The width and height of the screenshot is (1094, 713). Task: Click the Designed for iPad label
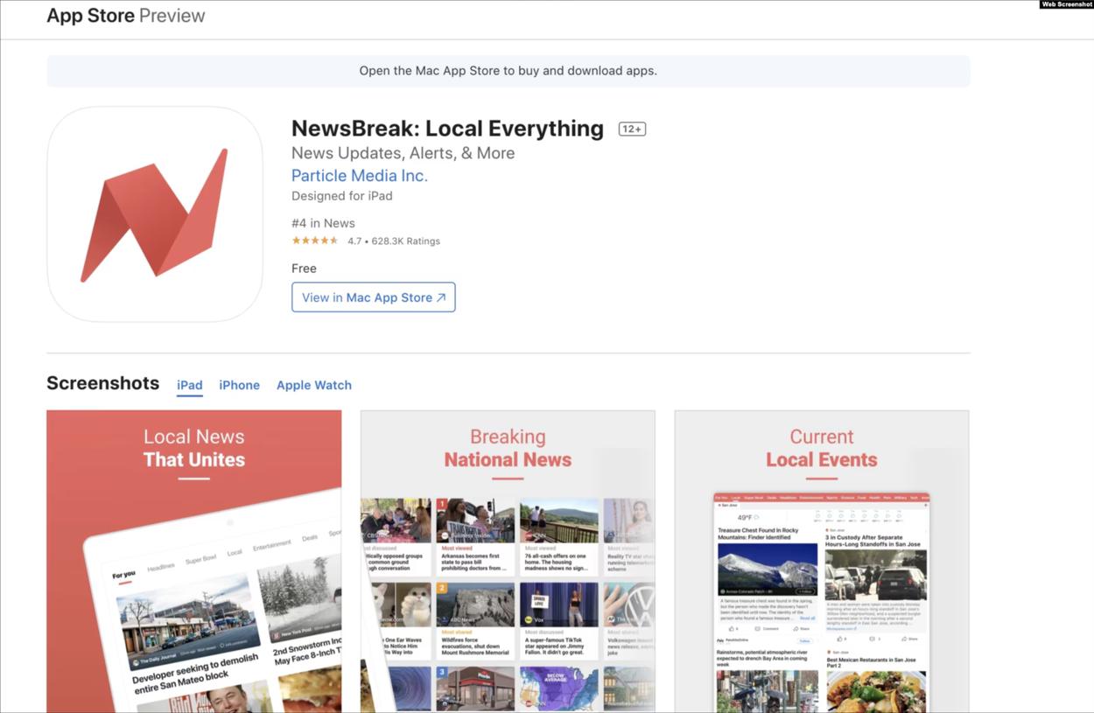[x=342, y=196]
